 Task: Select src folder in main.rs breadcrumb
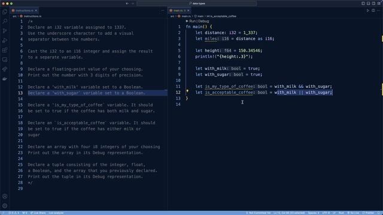pyautogui.click(x=172, y=16)
